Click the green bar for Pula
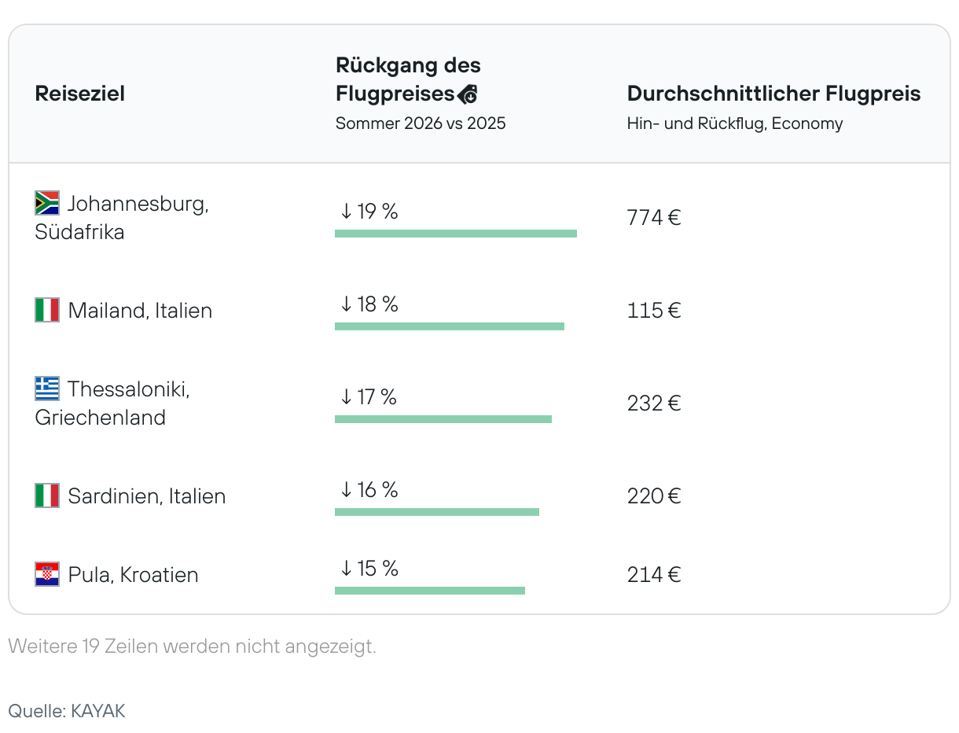The width and height of the screenshot is (959, 733). pyautogui.click(x=430, y=591)
